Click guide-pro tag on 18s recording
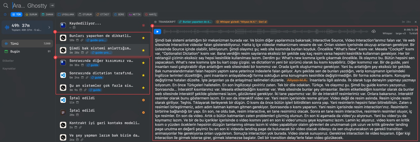 [x=96, y=40]
